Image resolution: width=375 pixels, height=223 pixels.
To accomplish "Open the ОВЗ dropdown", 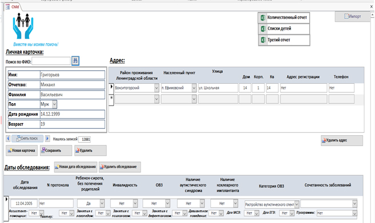I will 167,204.
